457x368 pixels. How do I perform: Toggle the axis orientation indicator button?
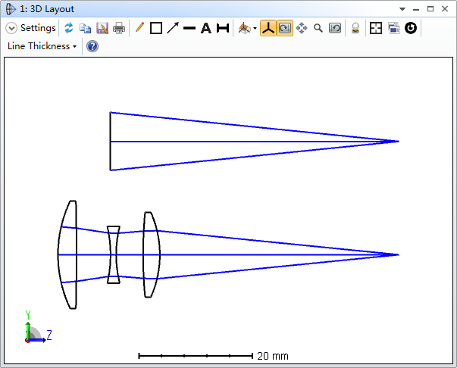click(268, 28)
